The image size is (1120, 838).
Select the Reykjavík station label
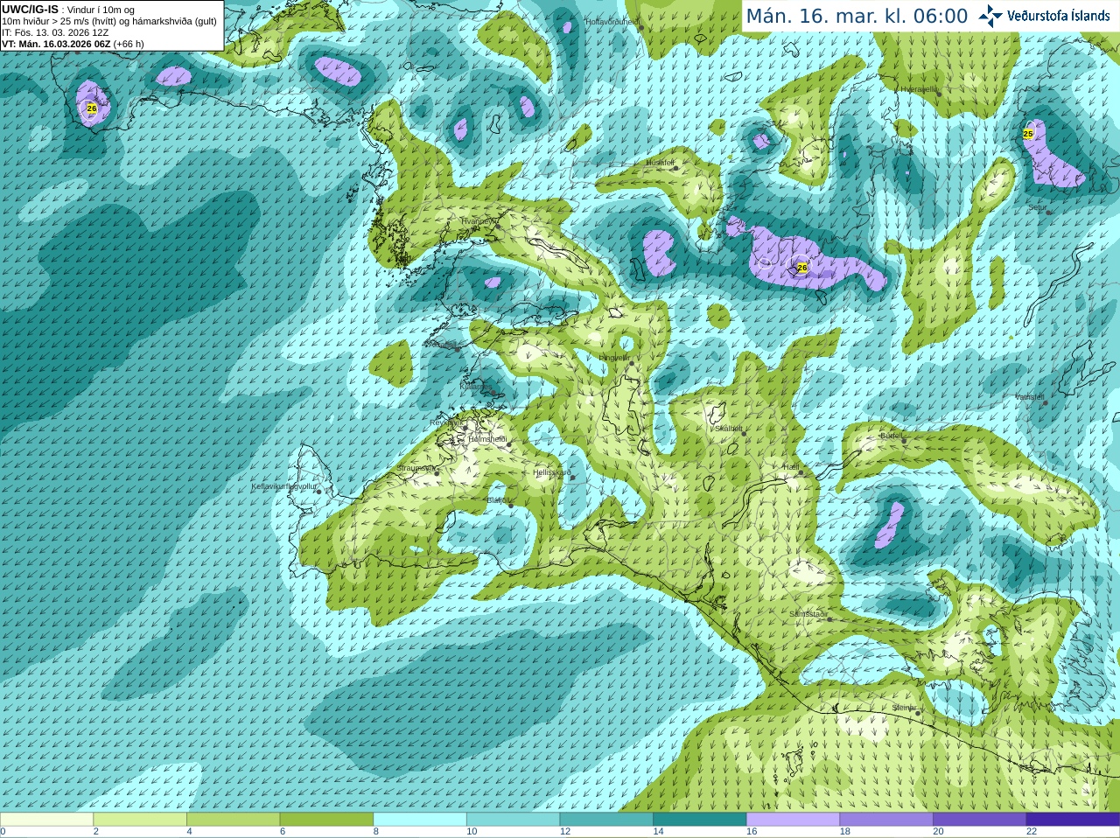point(446,422)
